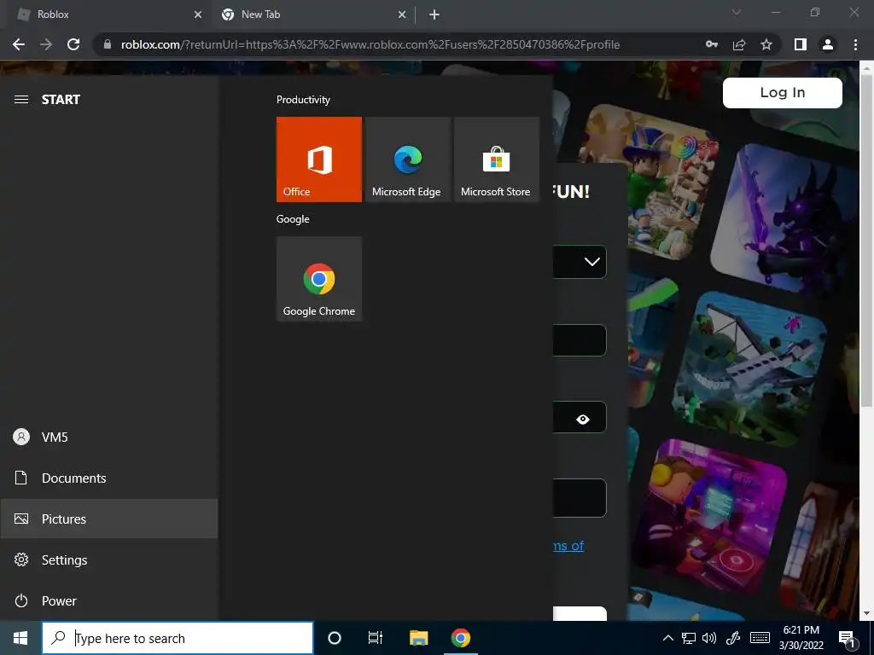Open the volume tray icon
This screenshot has width=874, height=655.
(709, 638)
